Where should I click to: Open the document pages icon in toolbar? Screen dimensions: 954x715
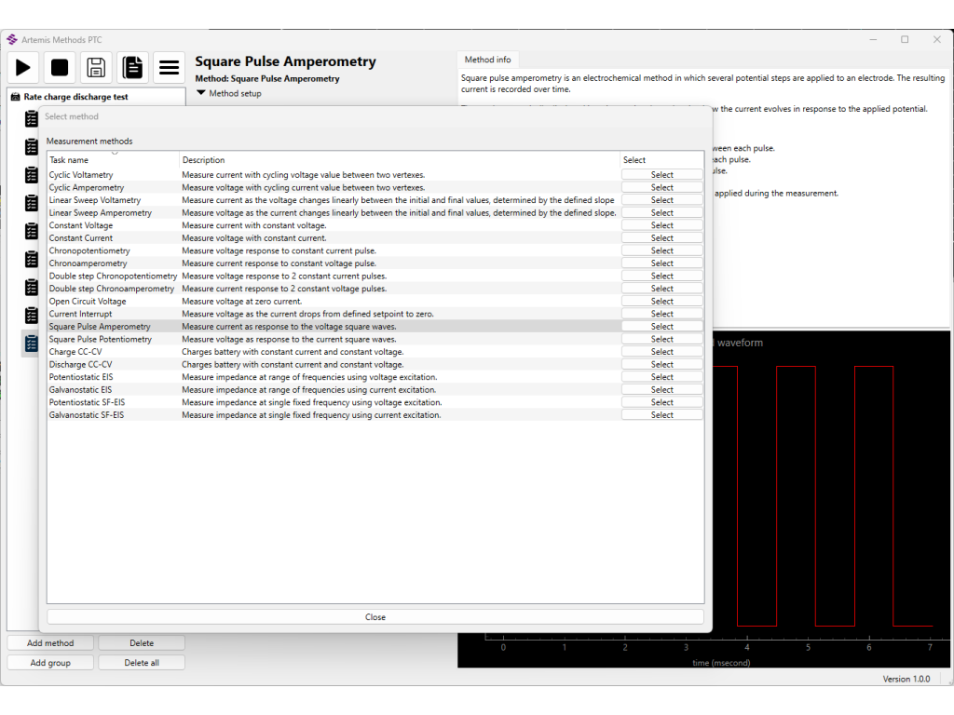[132, 67]
